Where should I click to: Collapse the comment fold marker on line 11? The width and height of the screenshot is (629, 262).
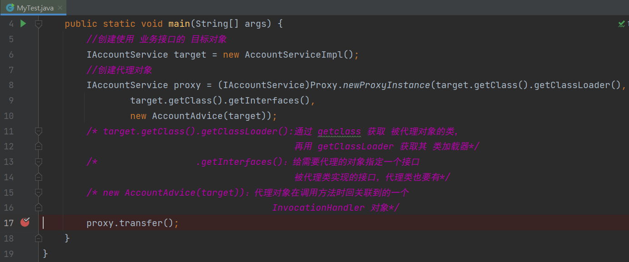pyautogui.click(x=39, y=131)
